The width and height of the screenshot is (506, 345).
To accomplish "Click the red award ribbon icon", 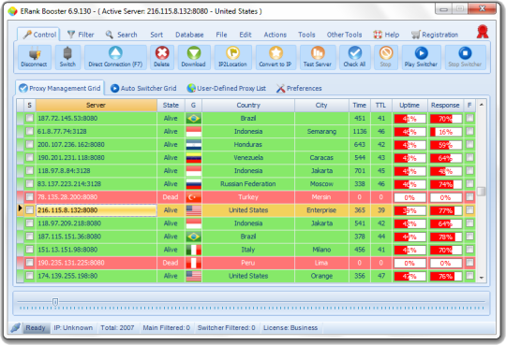I will coord(483,32).
